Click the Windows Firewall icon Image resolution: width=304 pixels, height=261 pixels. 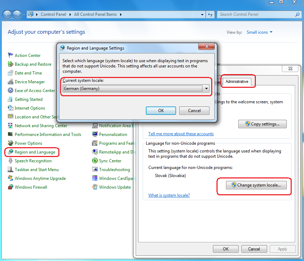[11, 187]
